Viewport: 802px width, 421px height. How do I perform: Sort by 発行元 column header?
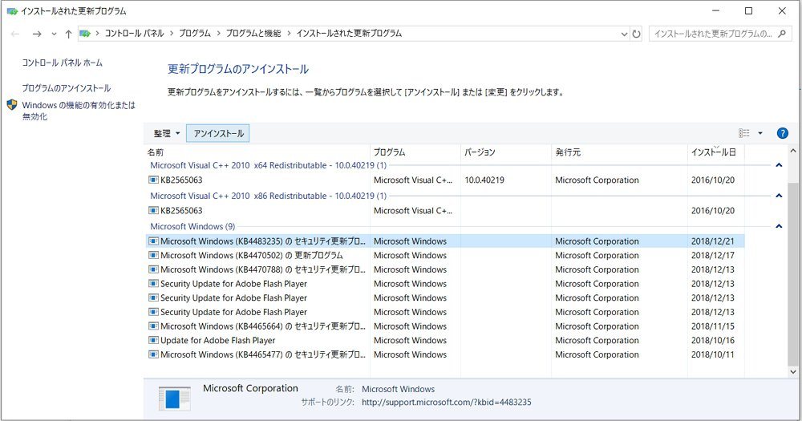(619, 152)
